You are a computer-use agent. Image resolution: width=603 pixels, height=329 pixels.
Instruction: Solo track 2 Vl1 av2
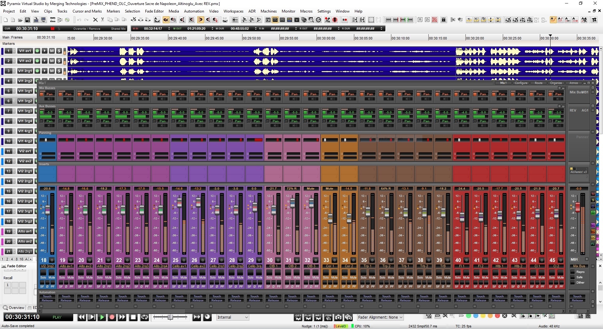[x=59, y=61]
